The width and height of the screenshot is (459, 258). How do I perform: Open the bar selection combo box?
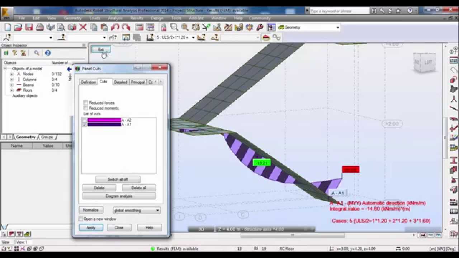[87, 37]
